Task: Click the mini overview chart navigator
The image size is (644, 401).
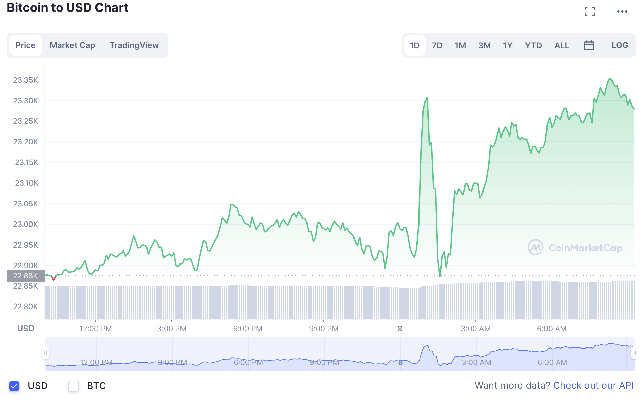Action: coord(340,353)
